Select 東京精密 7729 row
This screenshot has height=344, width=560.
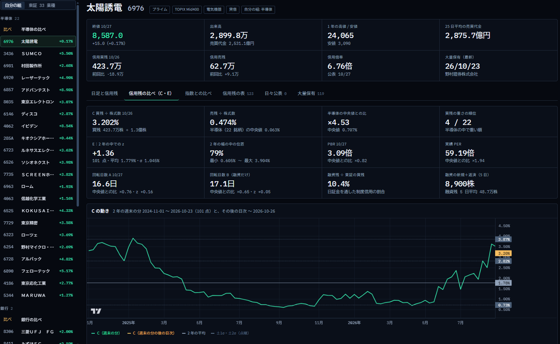(38, 223)
